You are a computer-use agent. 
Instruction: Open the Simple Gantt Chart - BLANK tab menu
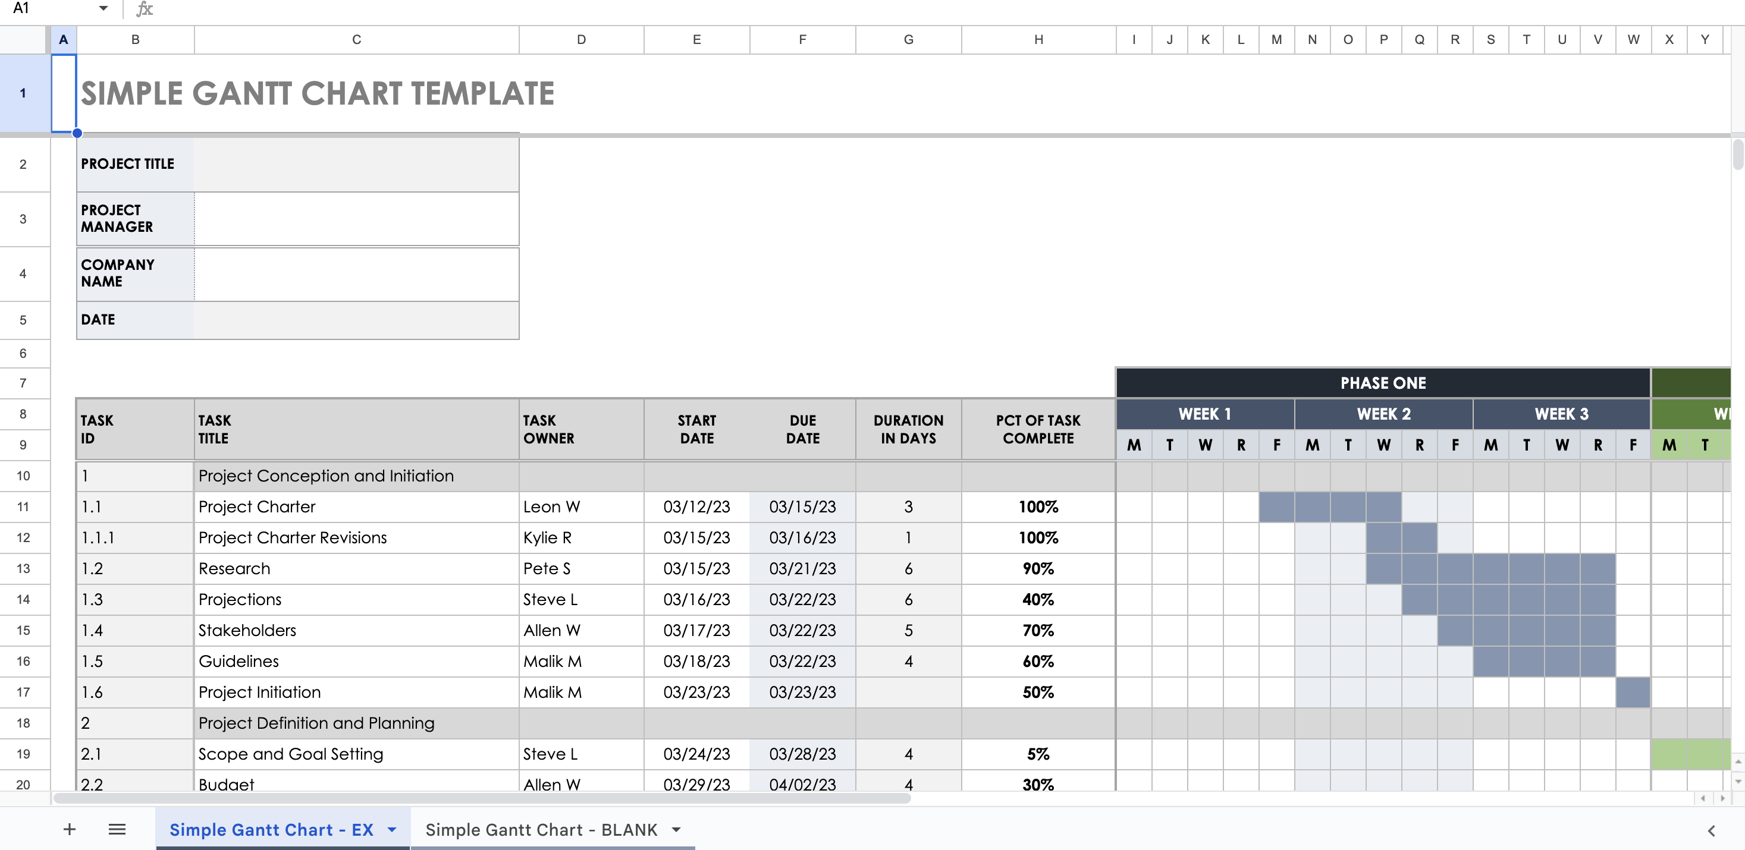click(676, 830)
